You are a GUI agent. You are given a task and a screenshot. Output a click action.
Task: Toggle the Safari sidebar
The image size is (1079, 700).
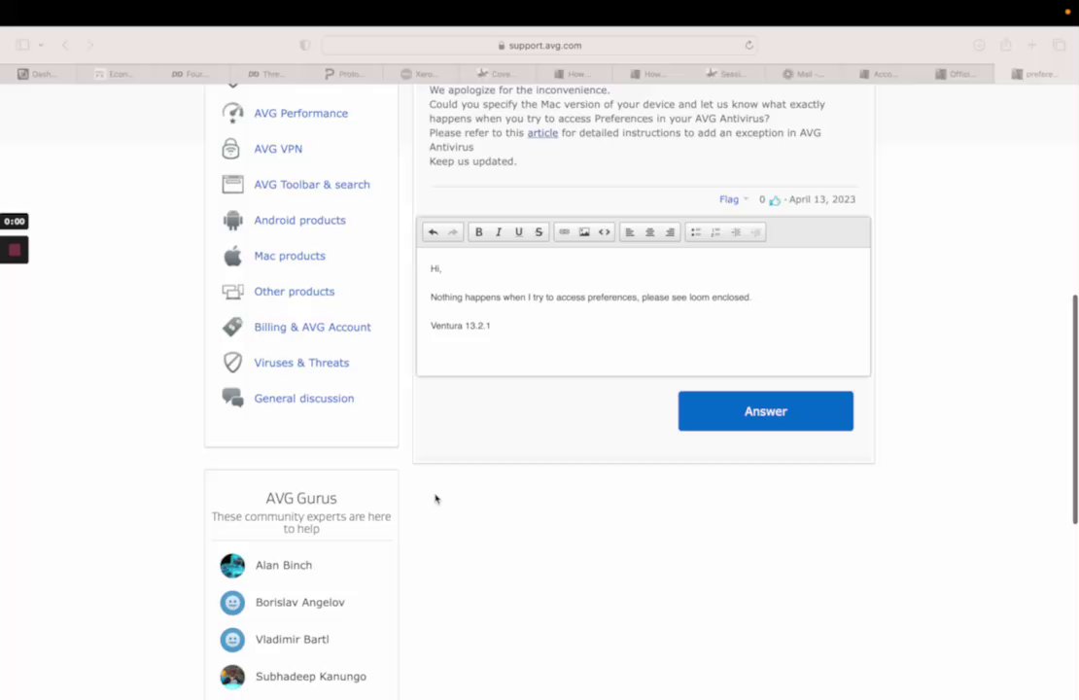22,45
